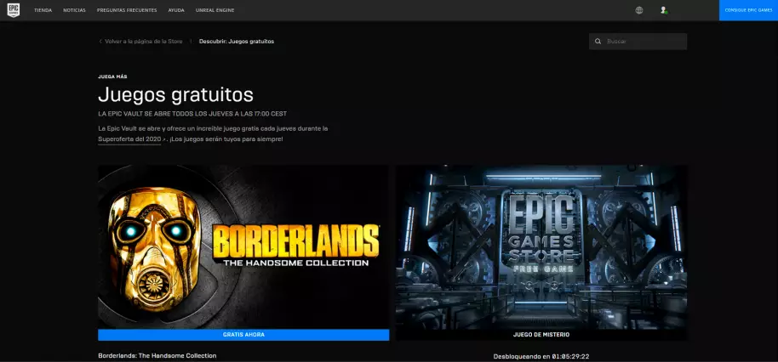Click the search magnifier icon
Screen dimensions: 778x362
coord(598,42)
